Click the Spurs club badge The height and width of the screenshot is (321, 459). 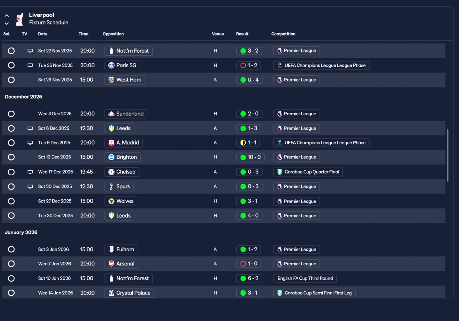coord(111,187)
